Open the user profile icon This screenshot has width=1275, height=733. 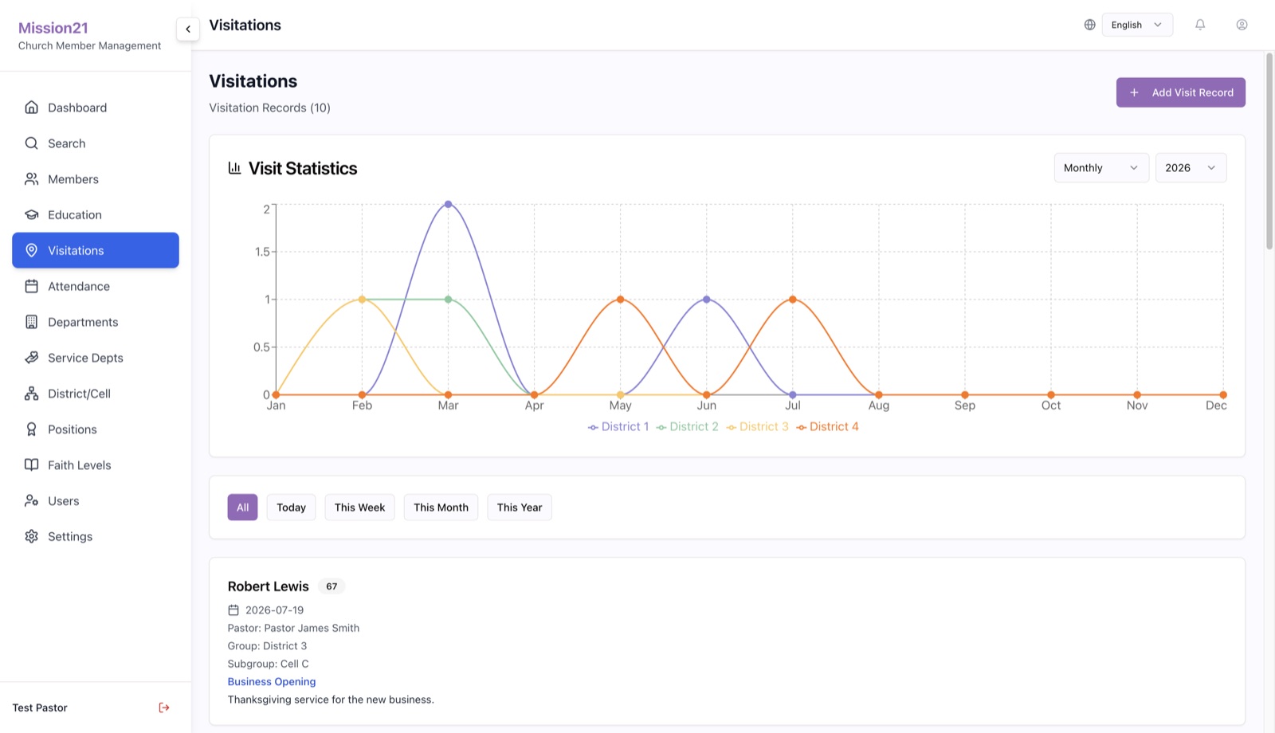1242,25
